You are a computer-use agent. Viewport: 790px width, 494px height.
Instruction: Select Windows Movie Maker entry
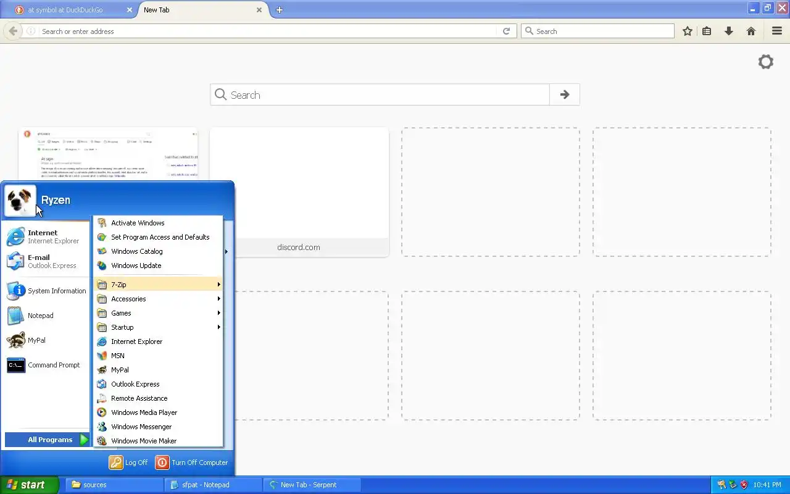click(158, 441)
